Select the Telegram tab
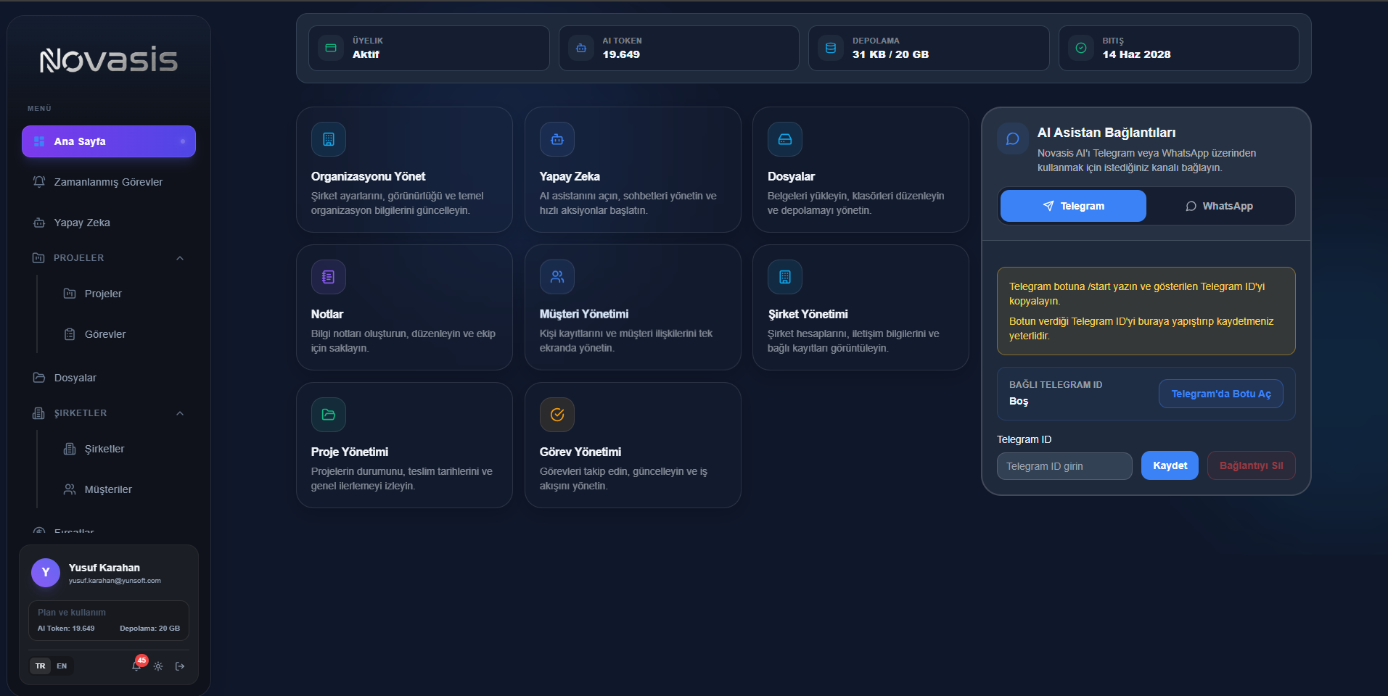This screenshot has width=1388, height=696. coord(1073,206)
